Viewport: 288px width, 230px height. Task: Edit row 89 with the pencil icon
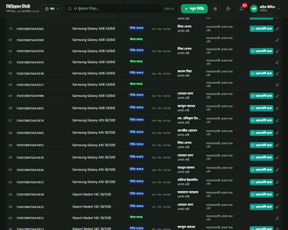277,145
